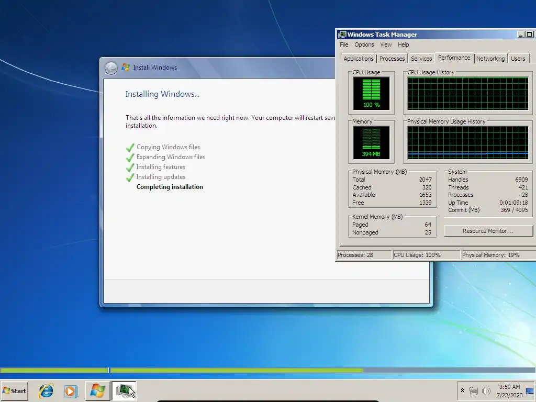Click the 'Expanding Windows files' text
The height and width of the screenshot is (402, 536).
[171, 157]
